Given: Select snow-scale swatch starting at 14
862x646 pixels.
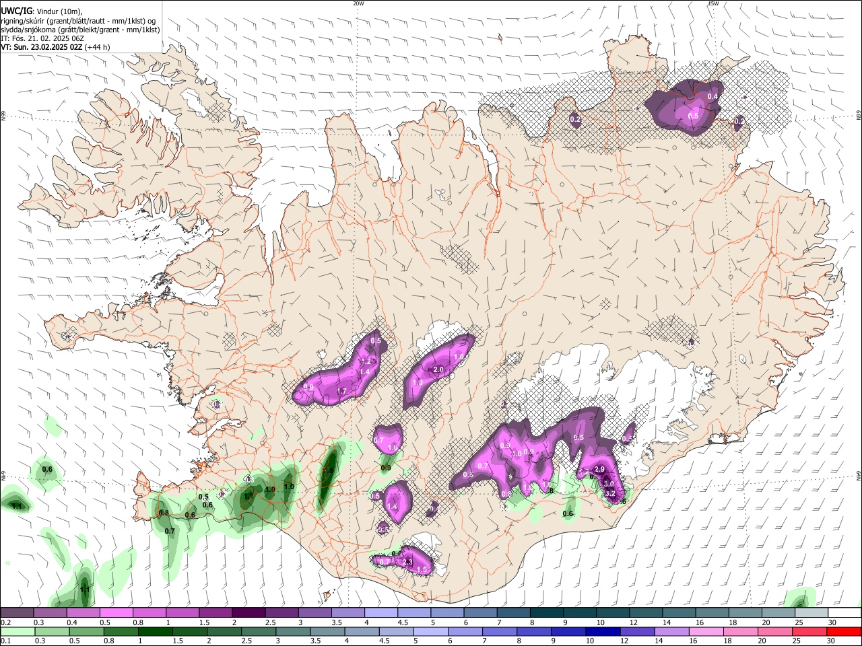Looking at the screenshot, I should click(x=678, y=612).
